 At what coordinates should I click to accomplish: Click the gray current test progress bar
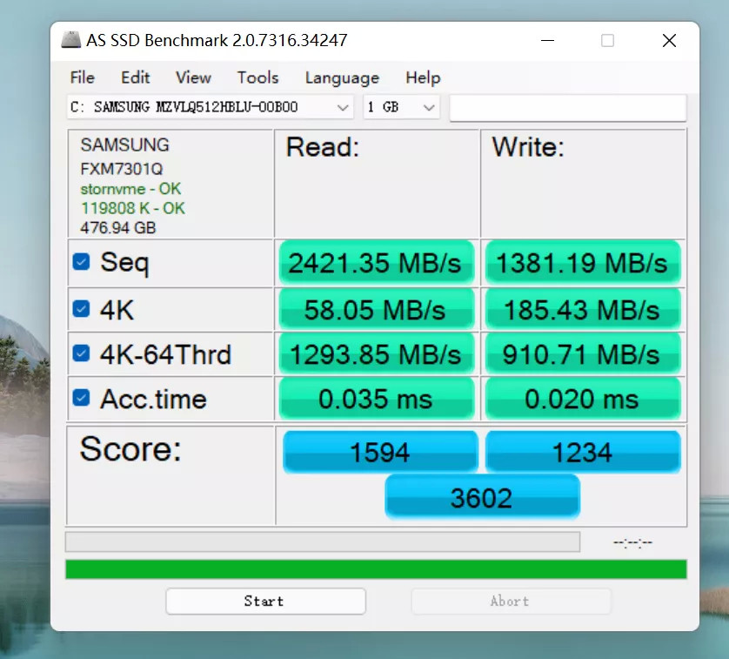pyautogui.click(x=323, y=541)
